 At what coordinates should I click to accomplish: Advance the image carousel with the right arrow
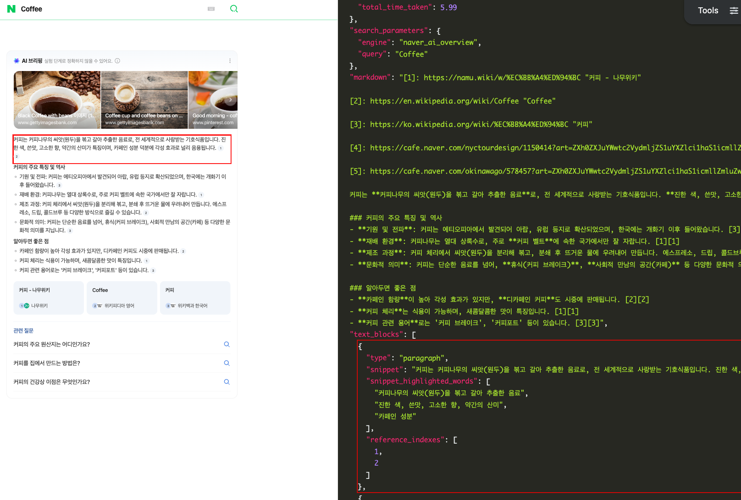coord(230,99)
